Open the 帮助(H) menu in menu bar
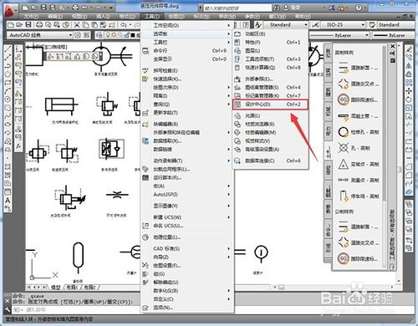418x326 pixels. pyautogui.click(x=303, y=17)
